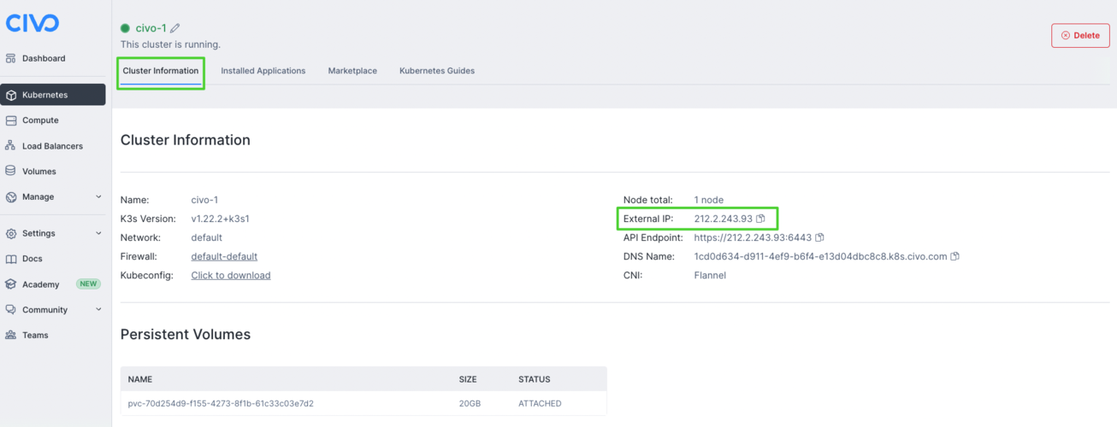This screenshot has width=1117, height=427.
Task: Click the Kubernetes cube icon in sidebar
Action: coord(11,95)
